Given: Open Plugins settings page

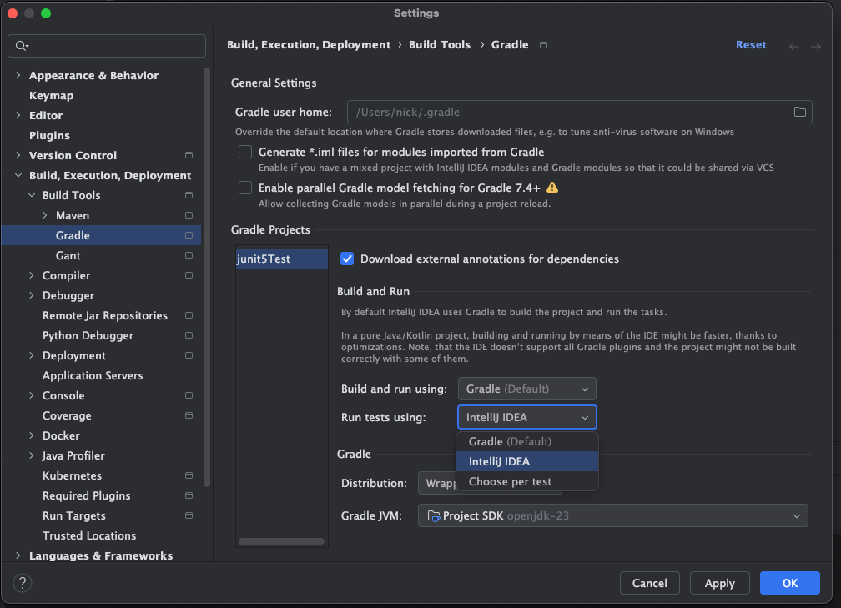Looking at the screenshot, I should [49, 136].
